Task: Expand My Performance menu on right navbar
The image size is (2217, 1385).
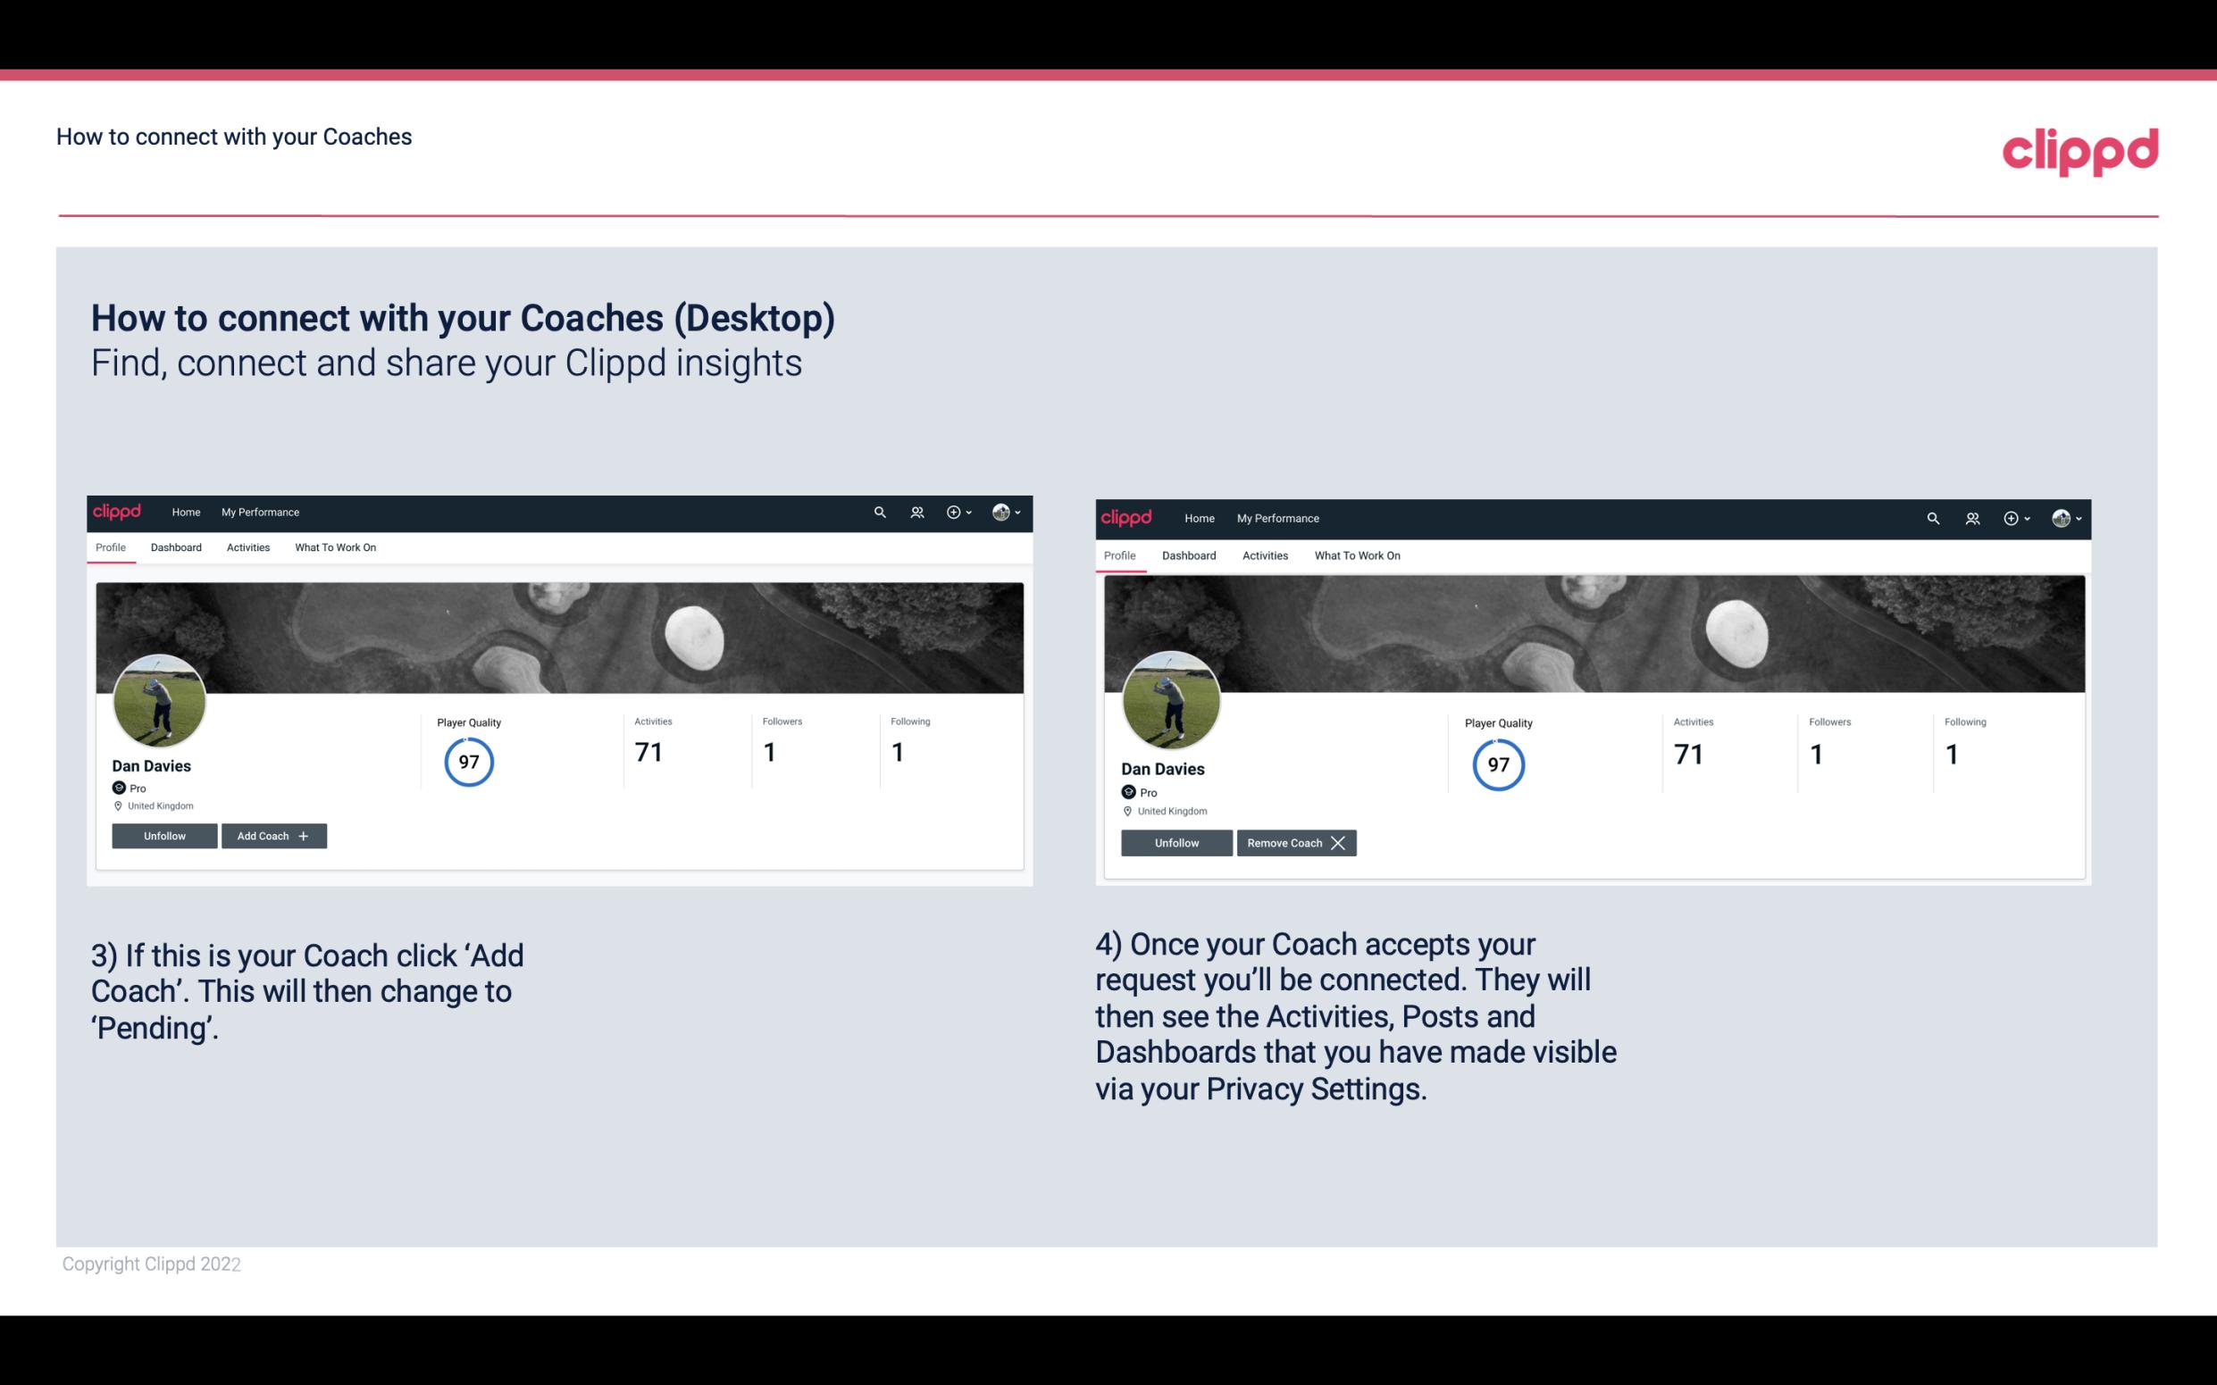Action: coord(1277,517)
